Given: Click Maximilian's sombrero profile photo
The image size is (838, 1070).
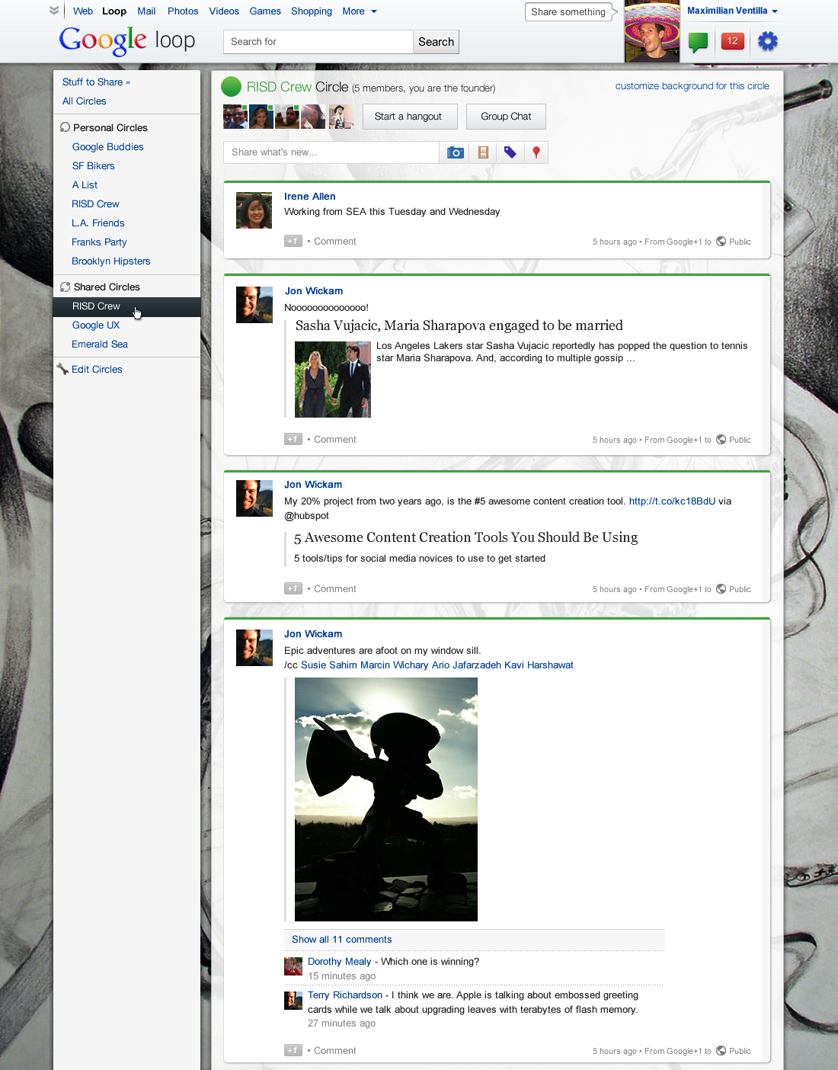Looking at the screenshot, I should (652, 31).
